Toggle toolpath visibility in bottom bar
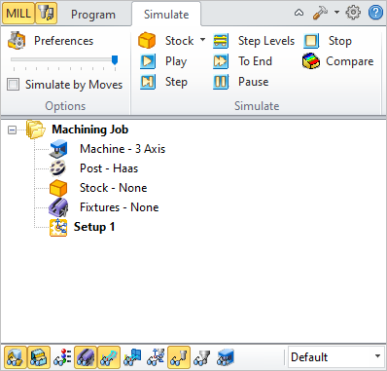Image resolution: width=387 pixels, height=371 pixels. [109, 357]
